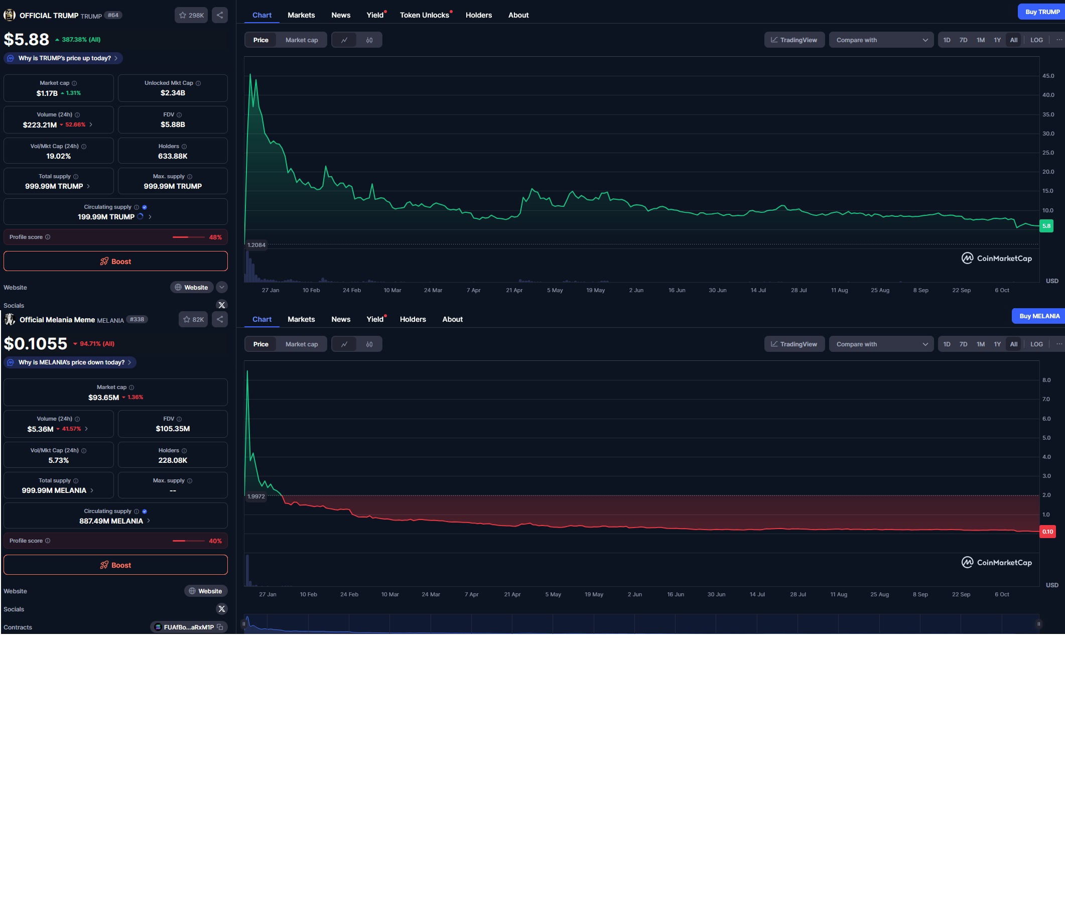1065x899 pixels.
Task: Switch to MELANIA Holders tab
Action: (412, 320)
